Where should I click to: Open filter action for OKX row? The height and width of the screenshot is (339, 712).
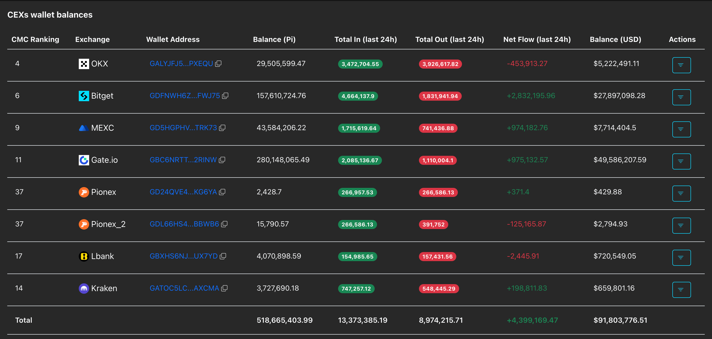pyautogui.click(x=681, y=65)
